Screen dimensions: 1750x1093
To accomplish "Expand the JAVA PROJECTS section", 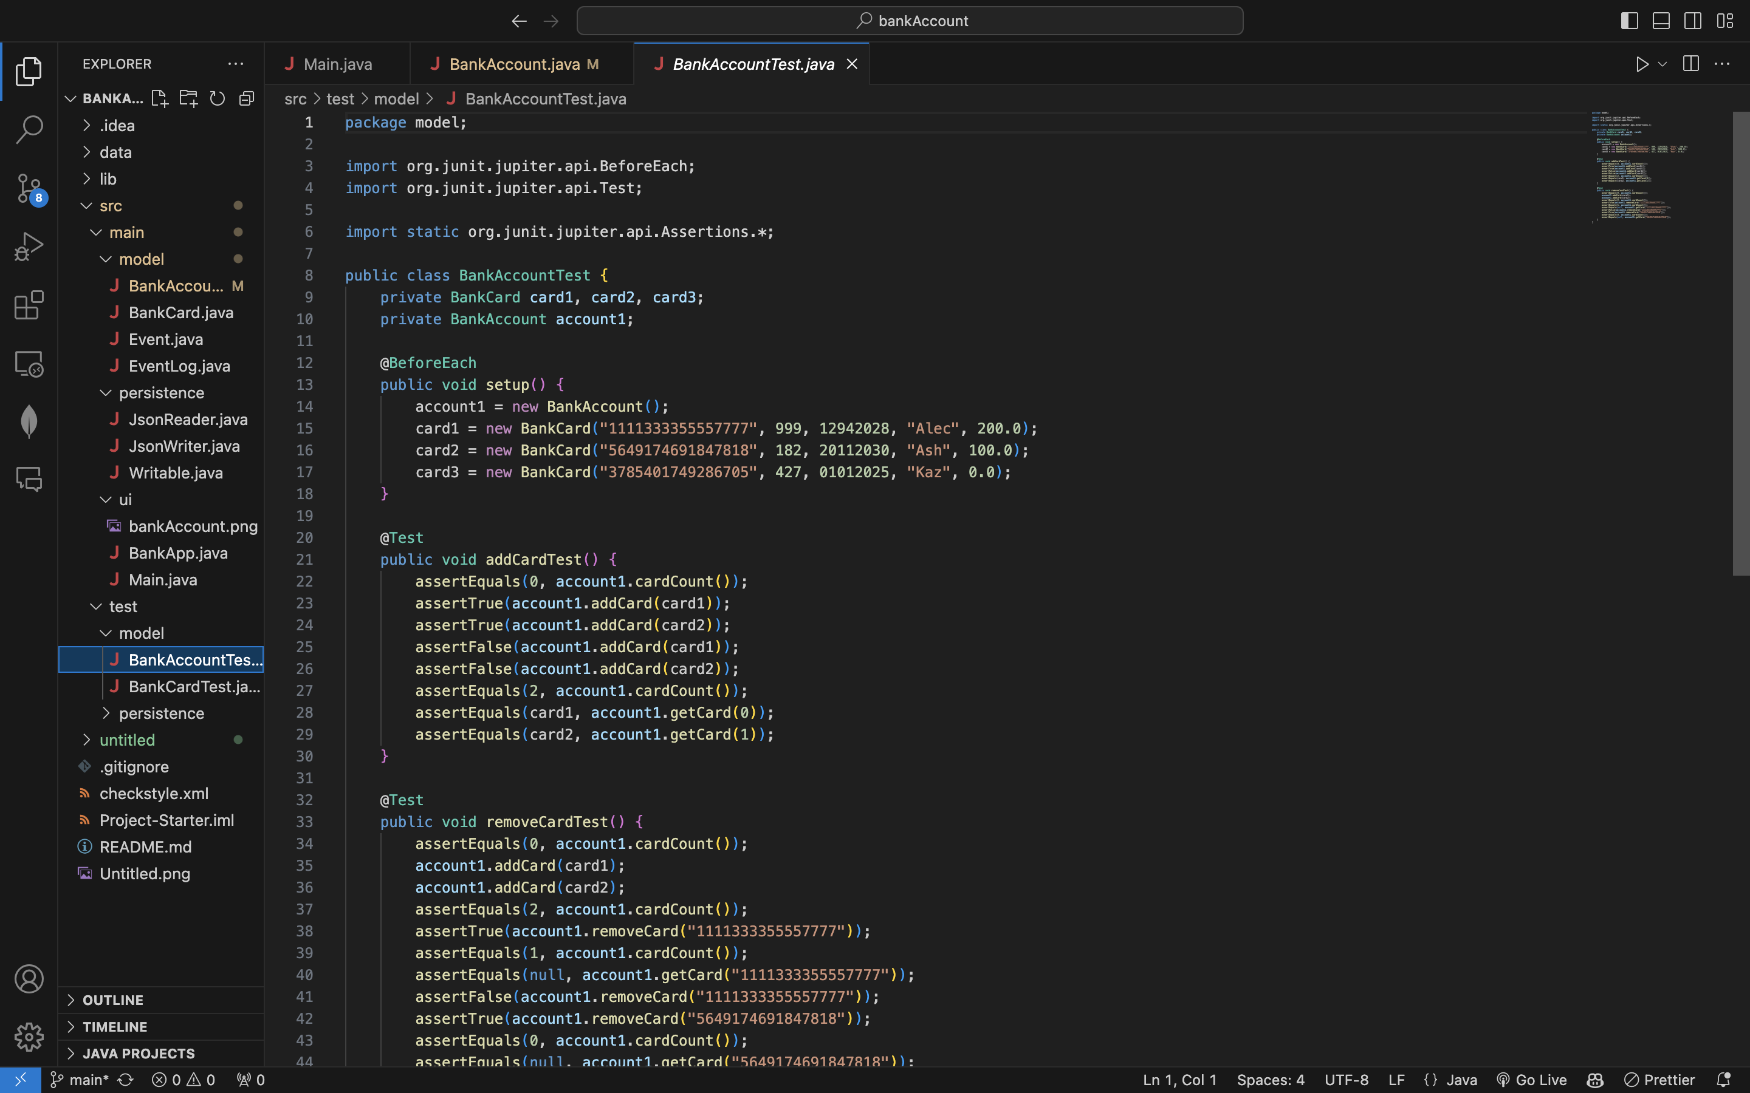I will tap(160, 1054).
